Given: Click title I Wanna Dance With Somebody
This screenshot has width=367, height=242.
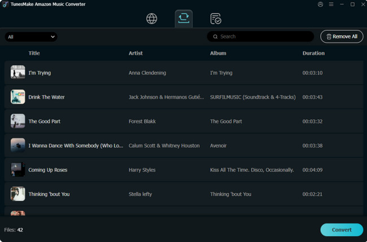Looking at the screenshot, I should (x=76, y=146).
